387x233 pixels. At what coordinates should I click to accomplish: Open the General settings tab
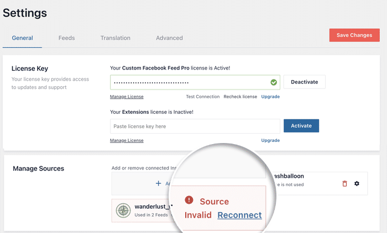click(22, 38)
